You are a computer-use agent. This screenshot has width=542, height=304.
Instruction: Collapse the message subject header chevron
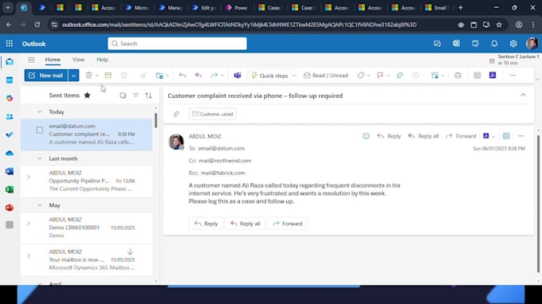(x=524, y=95)
